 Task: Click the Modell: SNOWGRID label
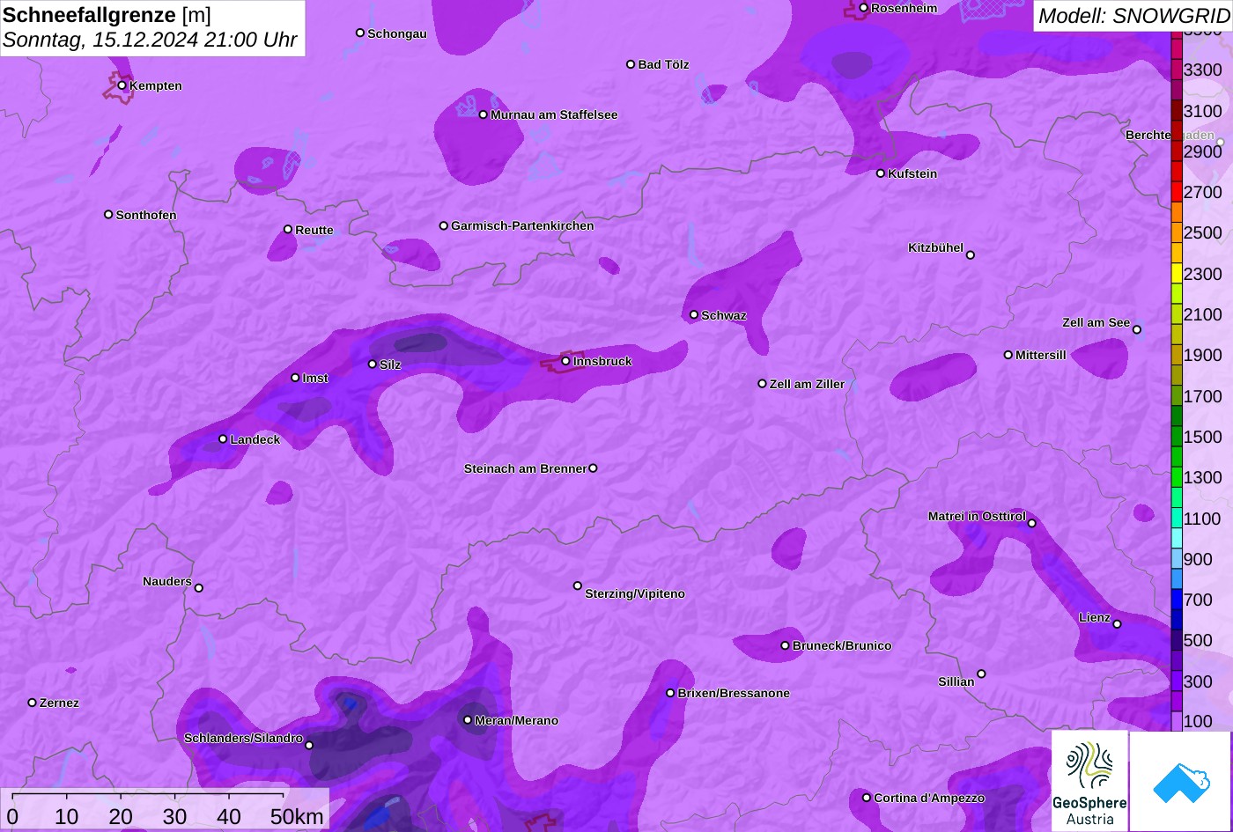click(1133, 16)
